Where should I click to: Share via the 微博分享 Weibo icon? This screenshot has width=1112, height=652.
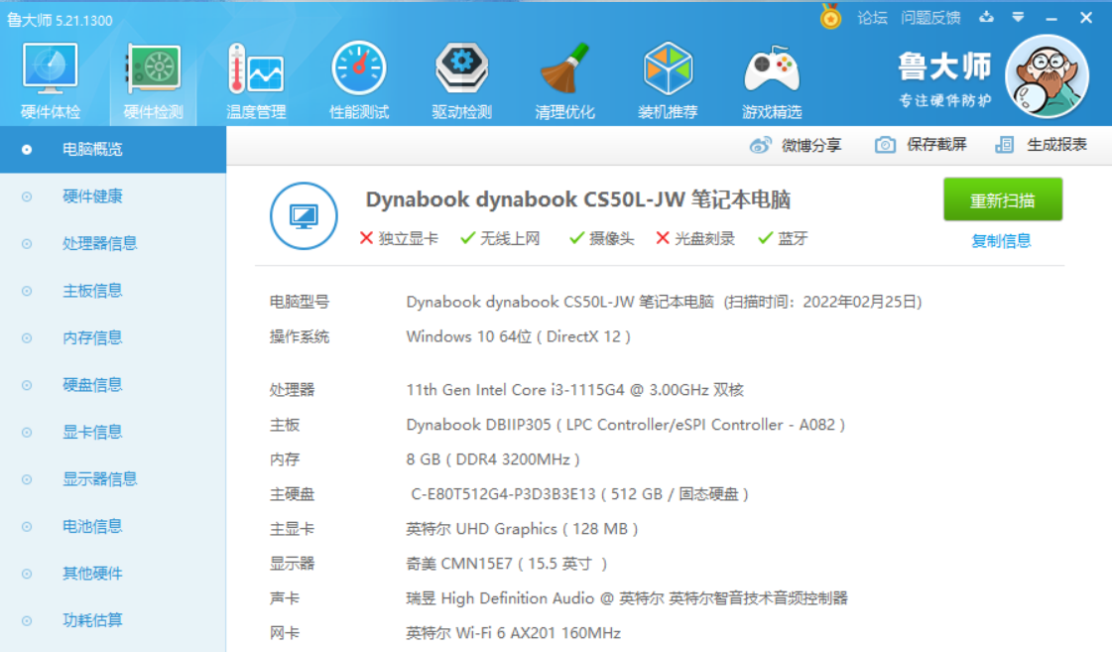point(803,144)
